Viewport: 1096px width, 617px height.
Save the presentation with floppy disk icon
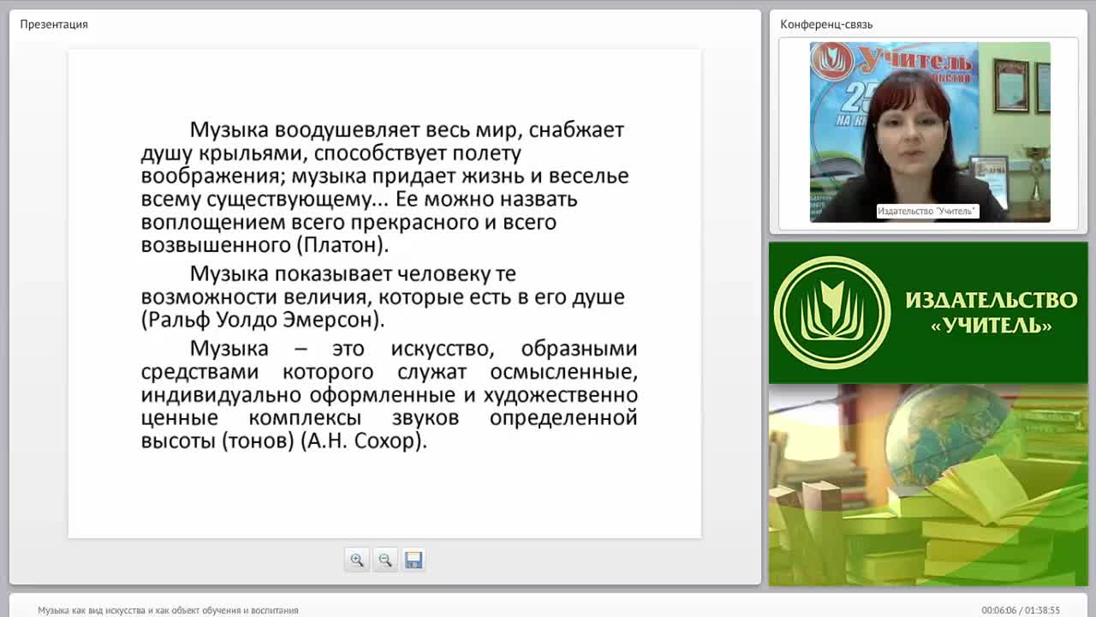414,560
